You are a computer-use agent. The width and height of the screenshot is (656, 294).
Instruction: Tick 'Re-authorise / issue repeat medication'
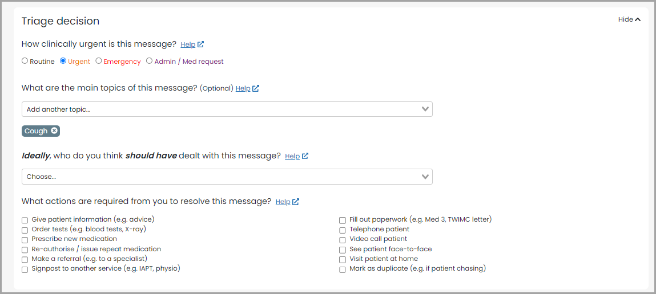coord(25,250)
